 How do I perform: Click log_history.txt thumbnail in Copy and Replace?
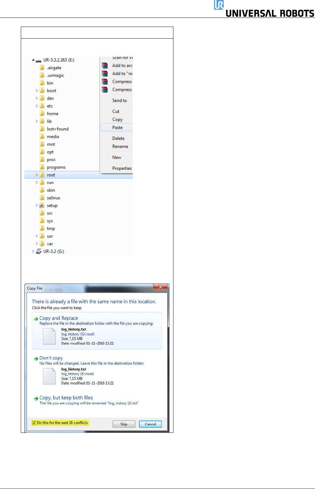tap(49, 336)
